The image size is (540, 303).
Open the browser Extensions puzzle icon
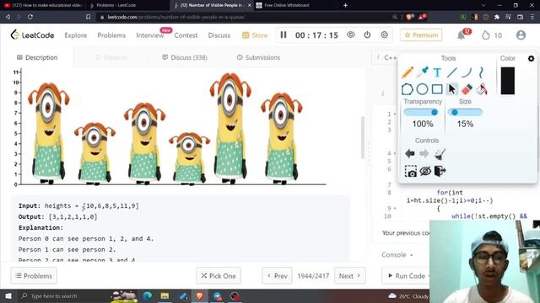497,17
